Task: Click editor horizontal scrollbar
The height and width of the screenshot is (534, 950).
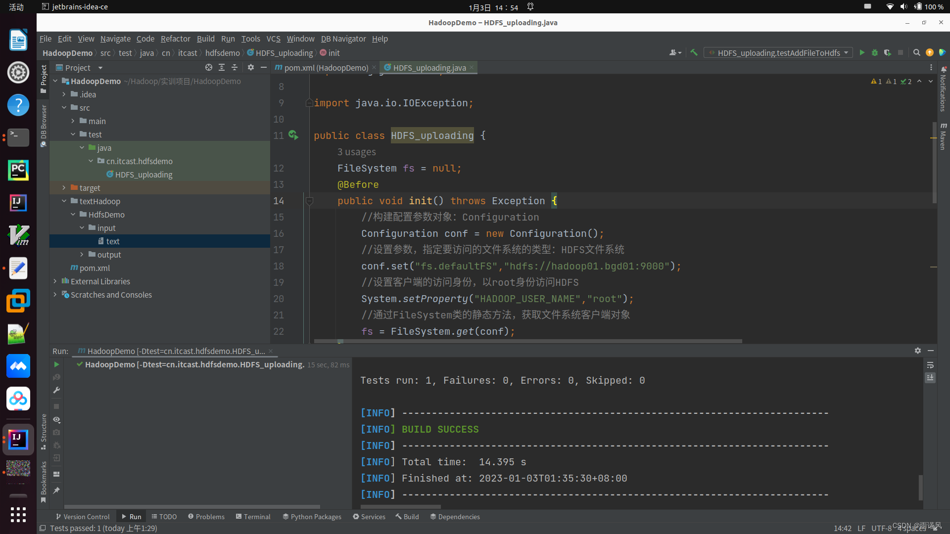Action: 528,341
